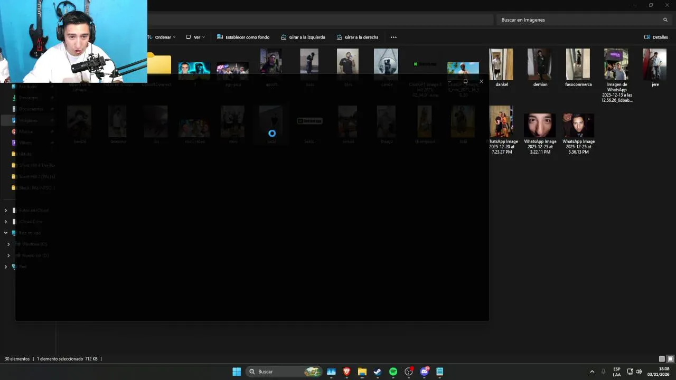Screen dimensions: 676x380
Task: Click Establecer como fondo in toolbar
Action: coord(243,37)
